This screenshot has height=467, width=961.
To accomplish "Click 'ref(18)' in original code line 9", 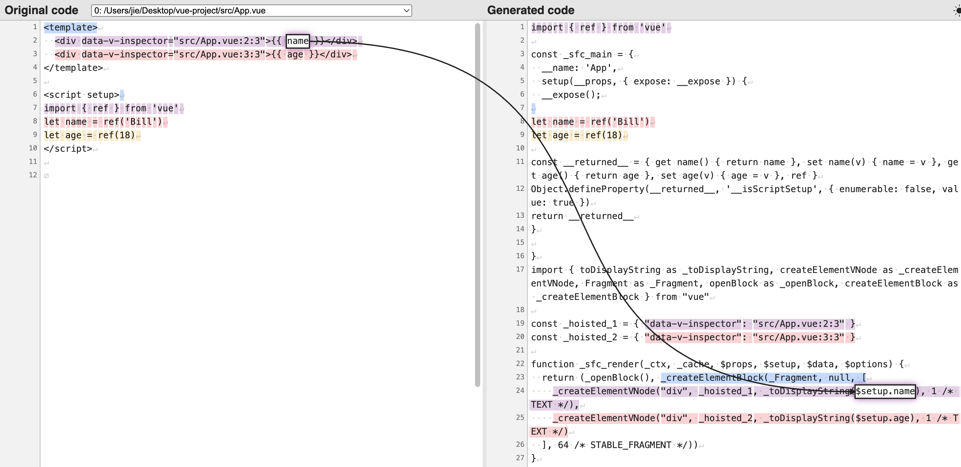I will point(117,135).
